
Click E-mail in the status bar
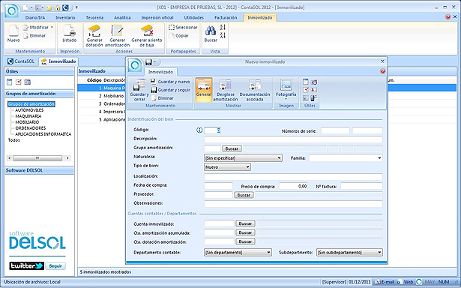(385, 282)
